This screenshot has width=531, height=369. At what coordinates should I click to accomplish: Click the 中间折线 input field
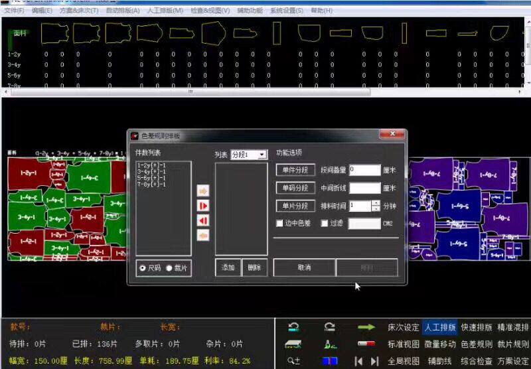coord(364,188)
